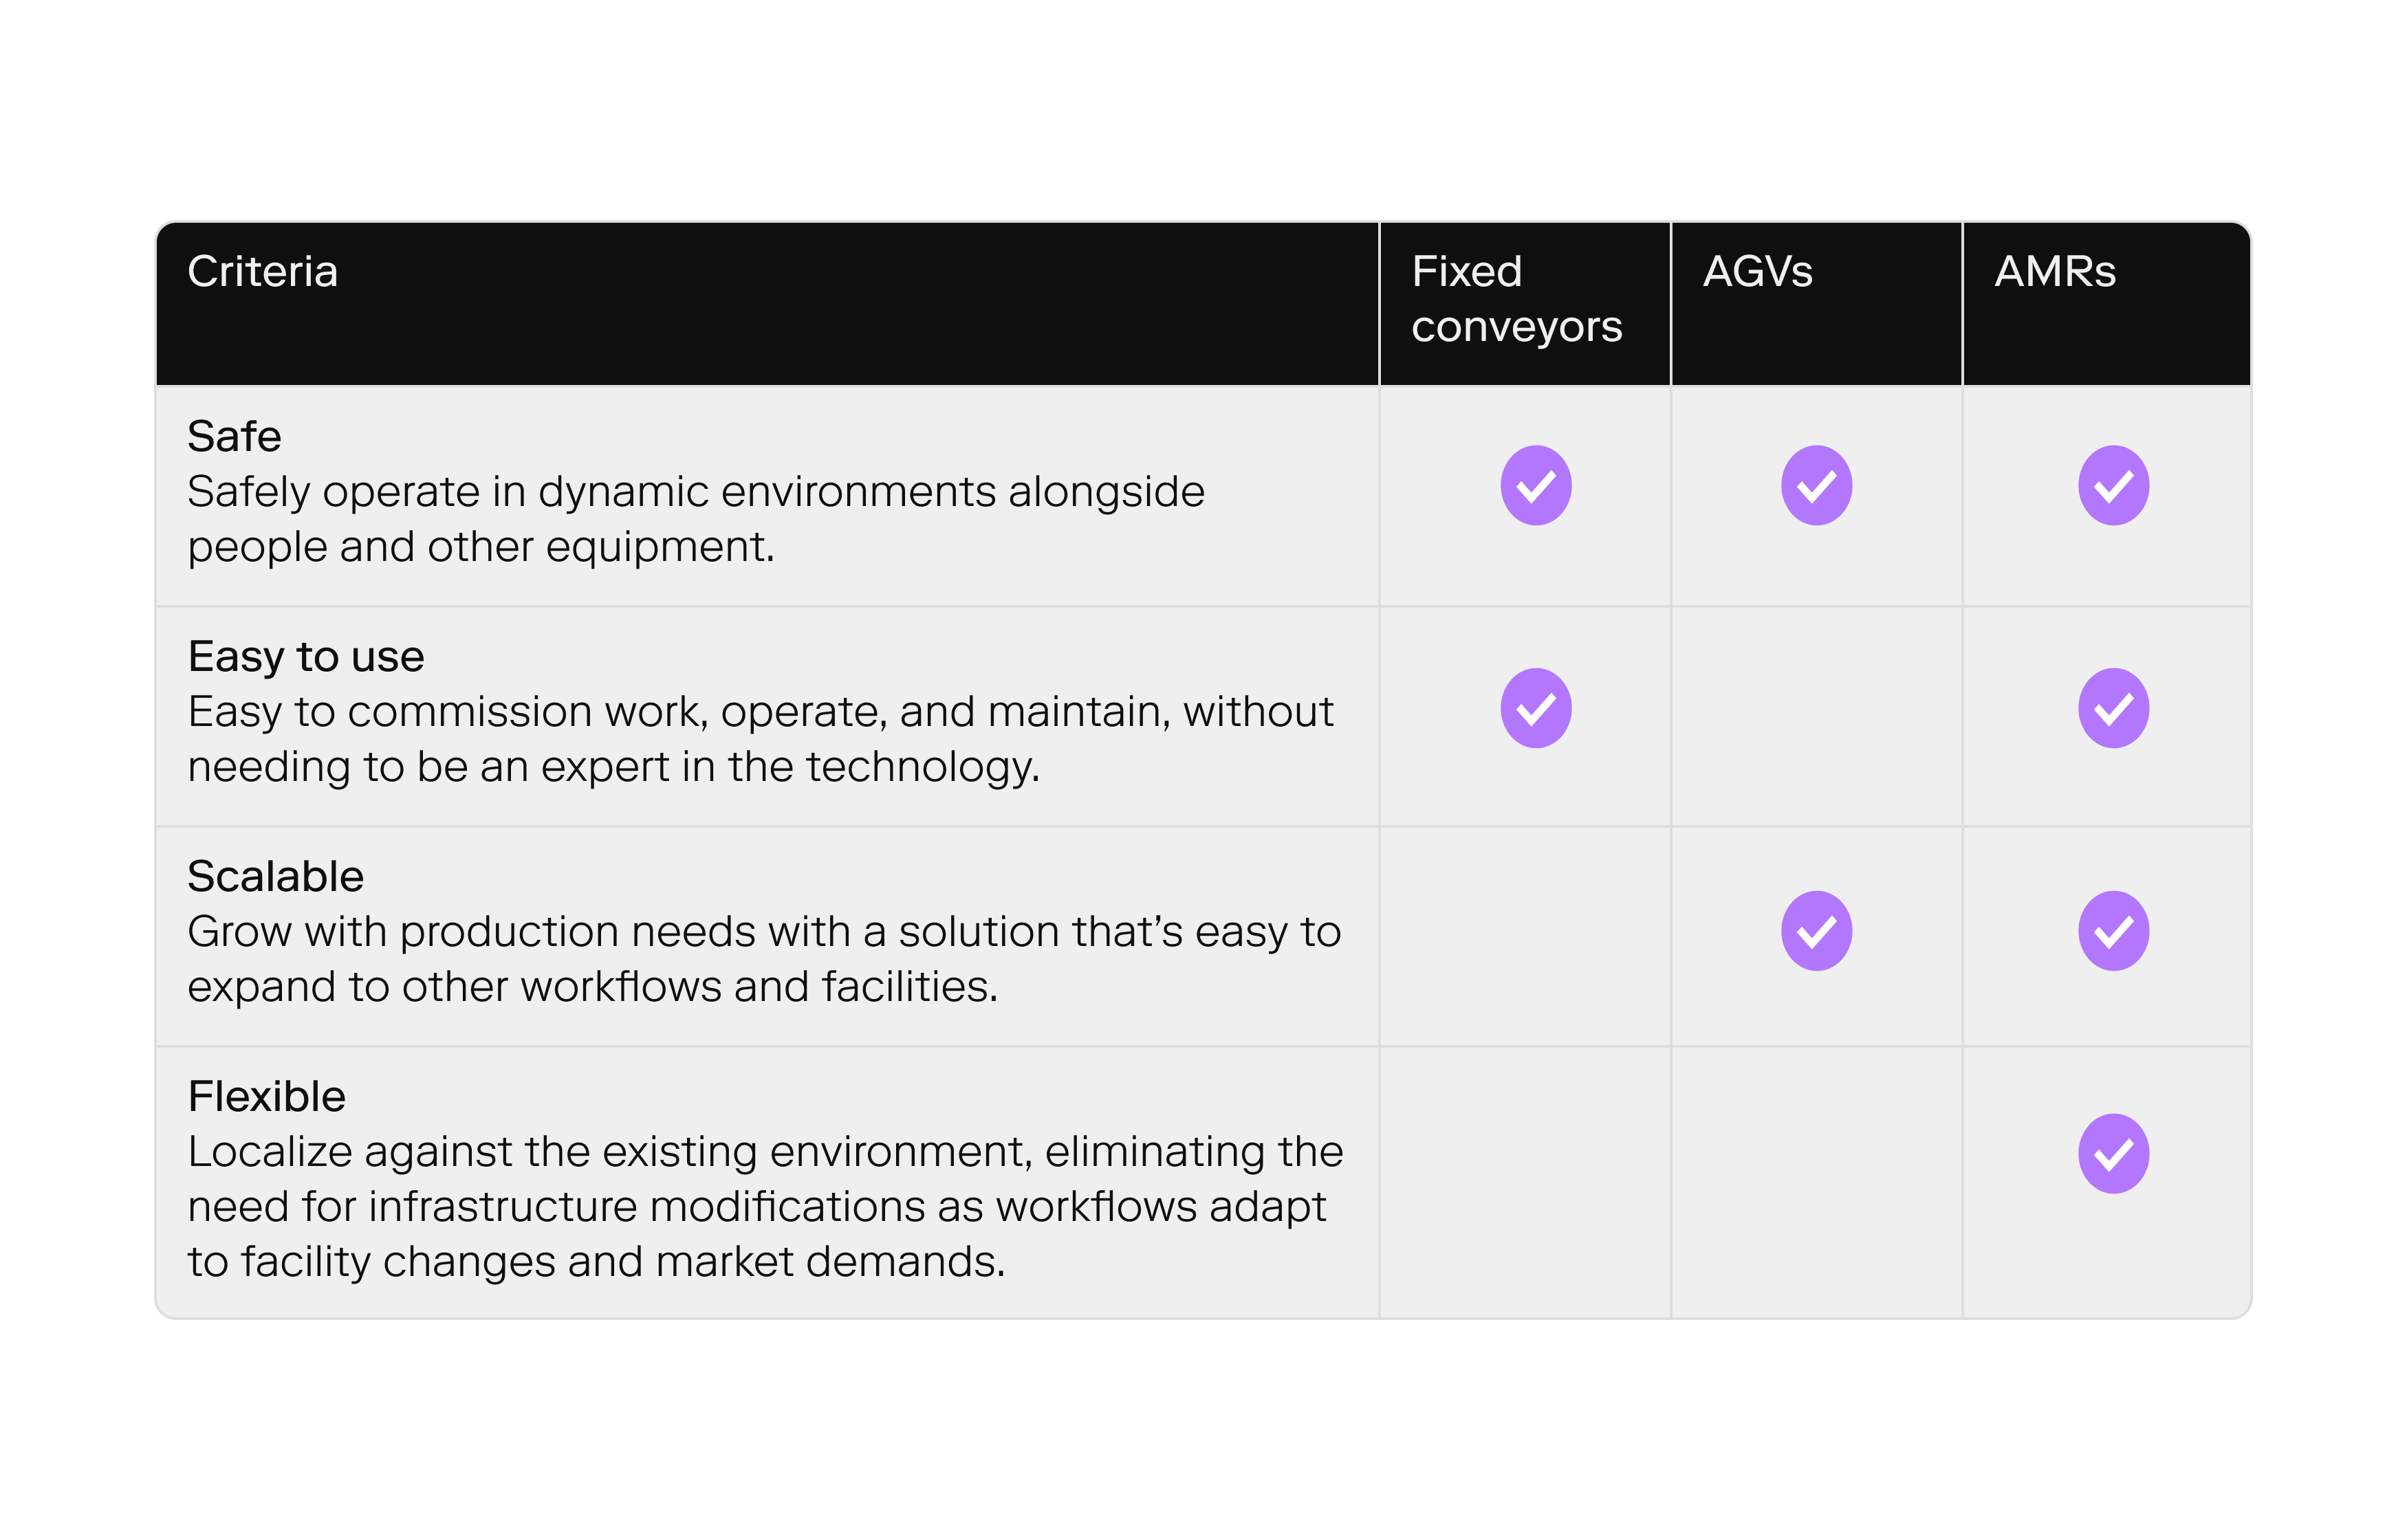
Task: Click the Flexible row title
Action: coord(267,1097)
